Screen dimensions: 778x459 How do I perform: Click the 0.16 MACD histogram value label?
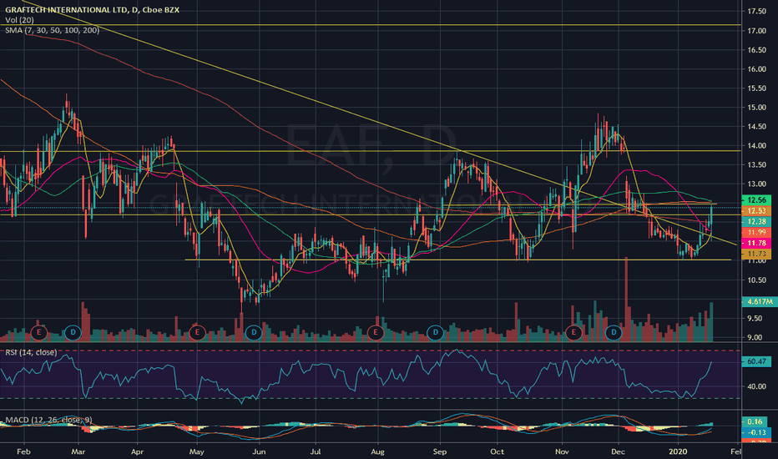755,421
